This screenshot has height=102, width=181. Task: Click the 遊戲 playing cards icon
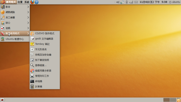(3, 28)
